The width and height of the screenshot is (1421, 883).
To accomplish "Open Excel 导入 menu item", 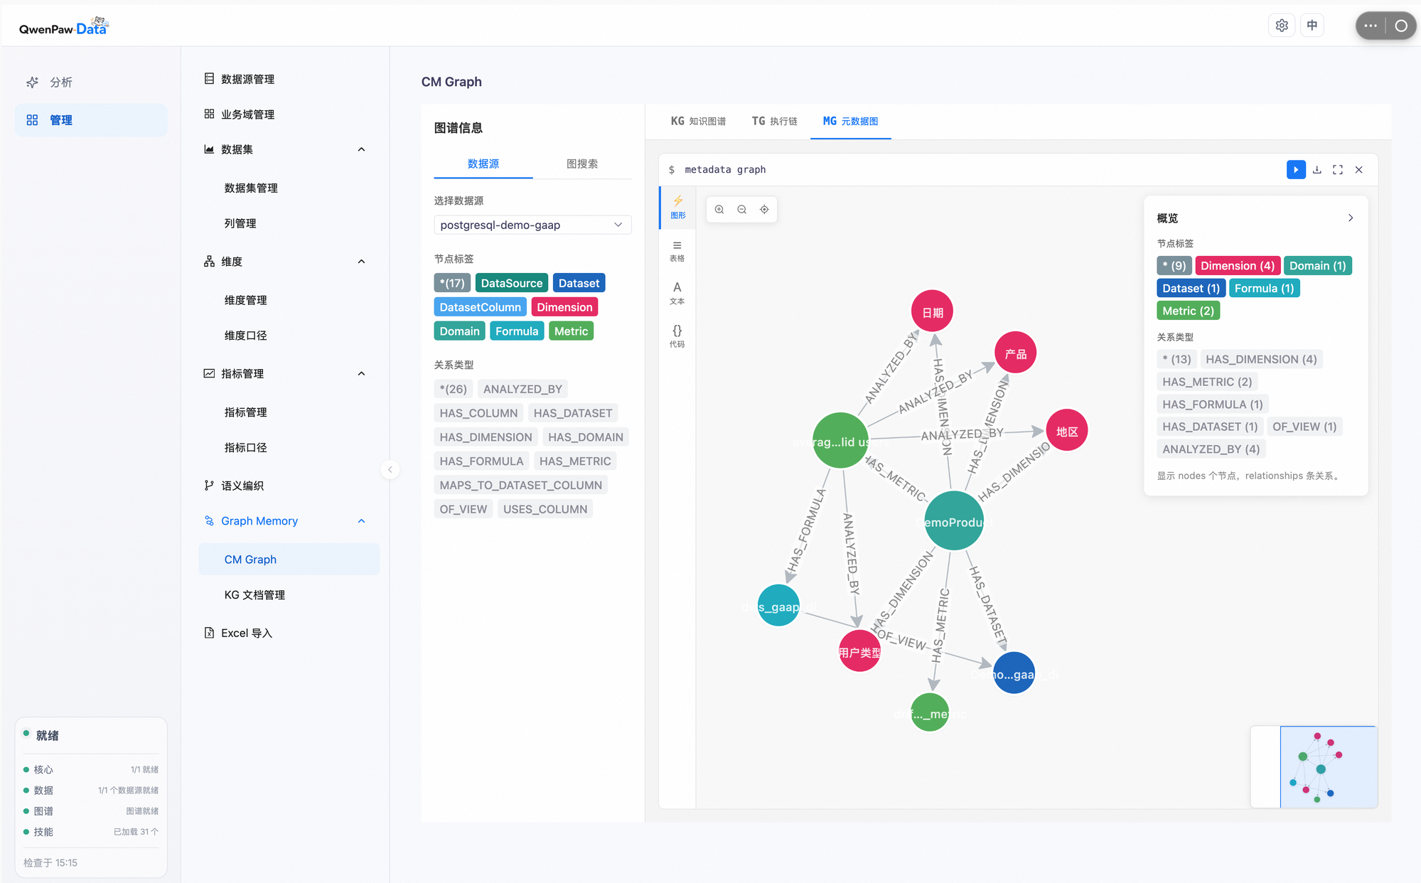I will 289,633.
